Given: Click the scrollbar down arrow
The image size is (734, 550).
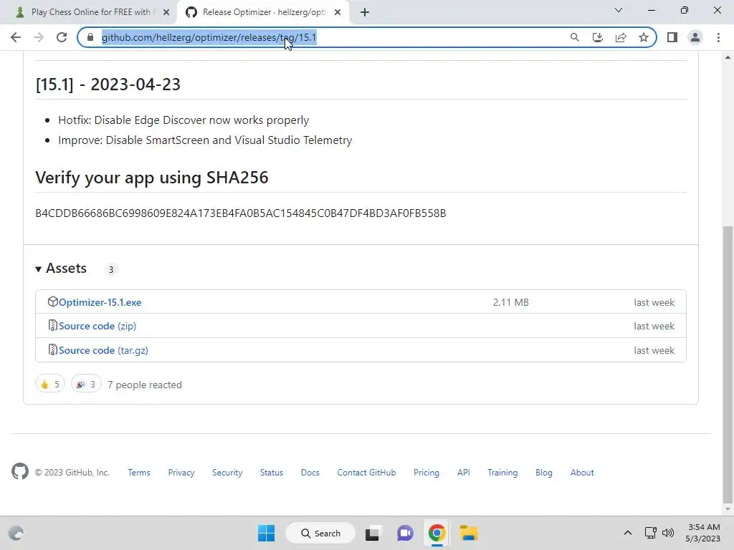Looking at the screenshot, I should tap(728, 509).
